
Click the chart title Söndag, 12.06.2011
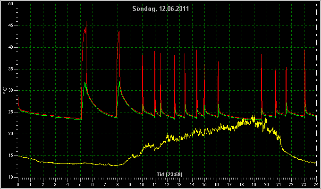pos(160,9)
